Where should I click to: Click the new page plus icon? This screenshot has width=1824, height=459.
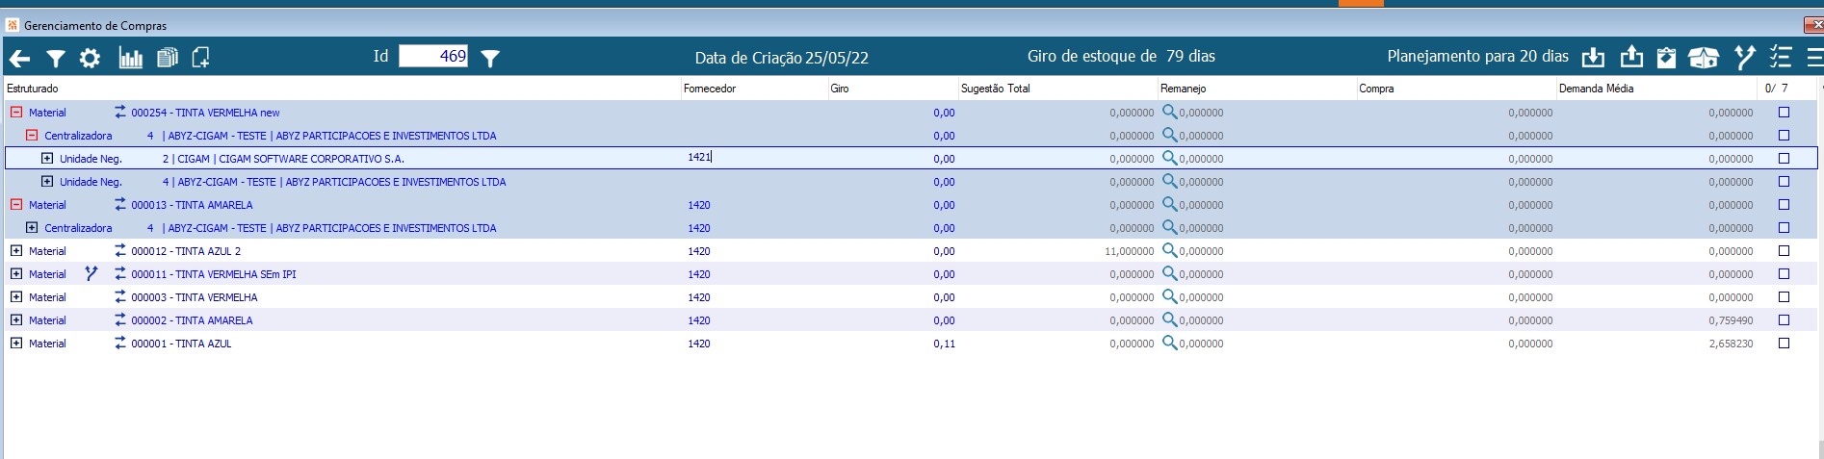(200, 59)
